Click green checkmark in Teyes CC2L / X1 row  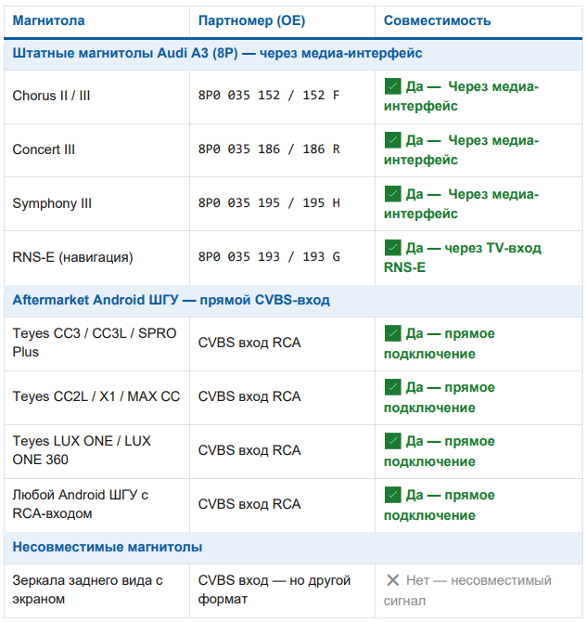coord(393,387)
